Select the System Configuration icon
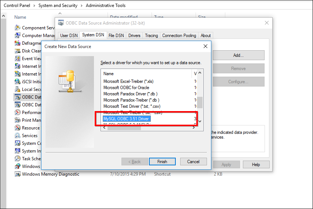 click(18, 143)
